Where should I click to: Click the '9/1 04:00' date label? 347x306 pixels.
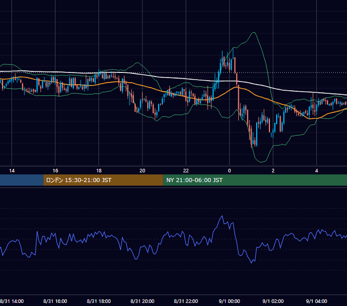click(316, 301)
